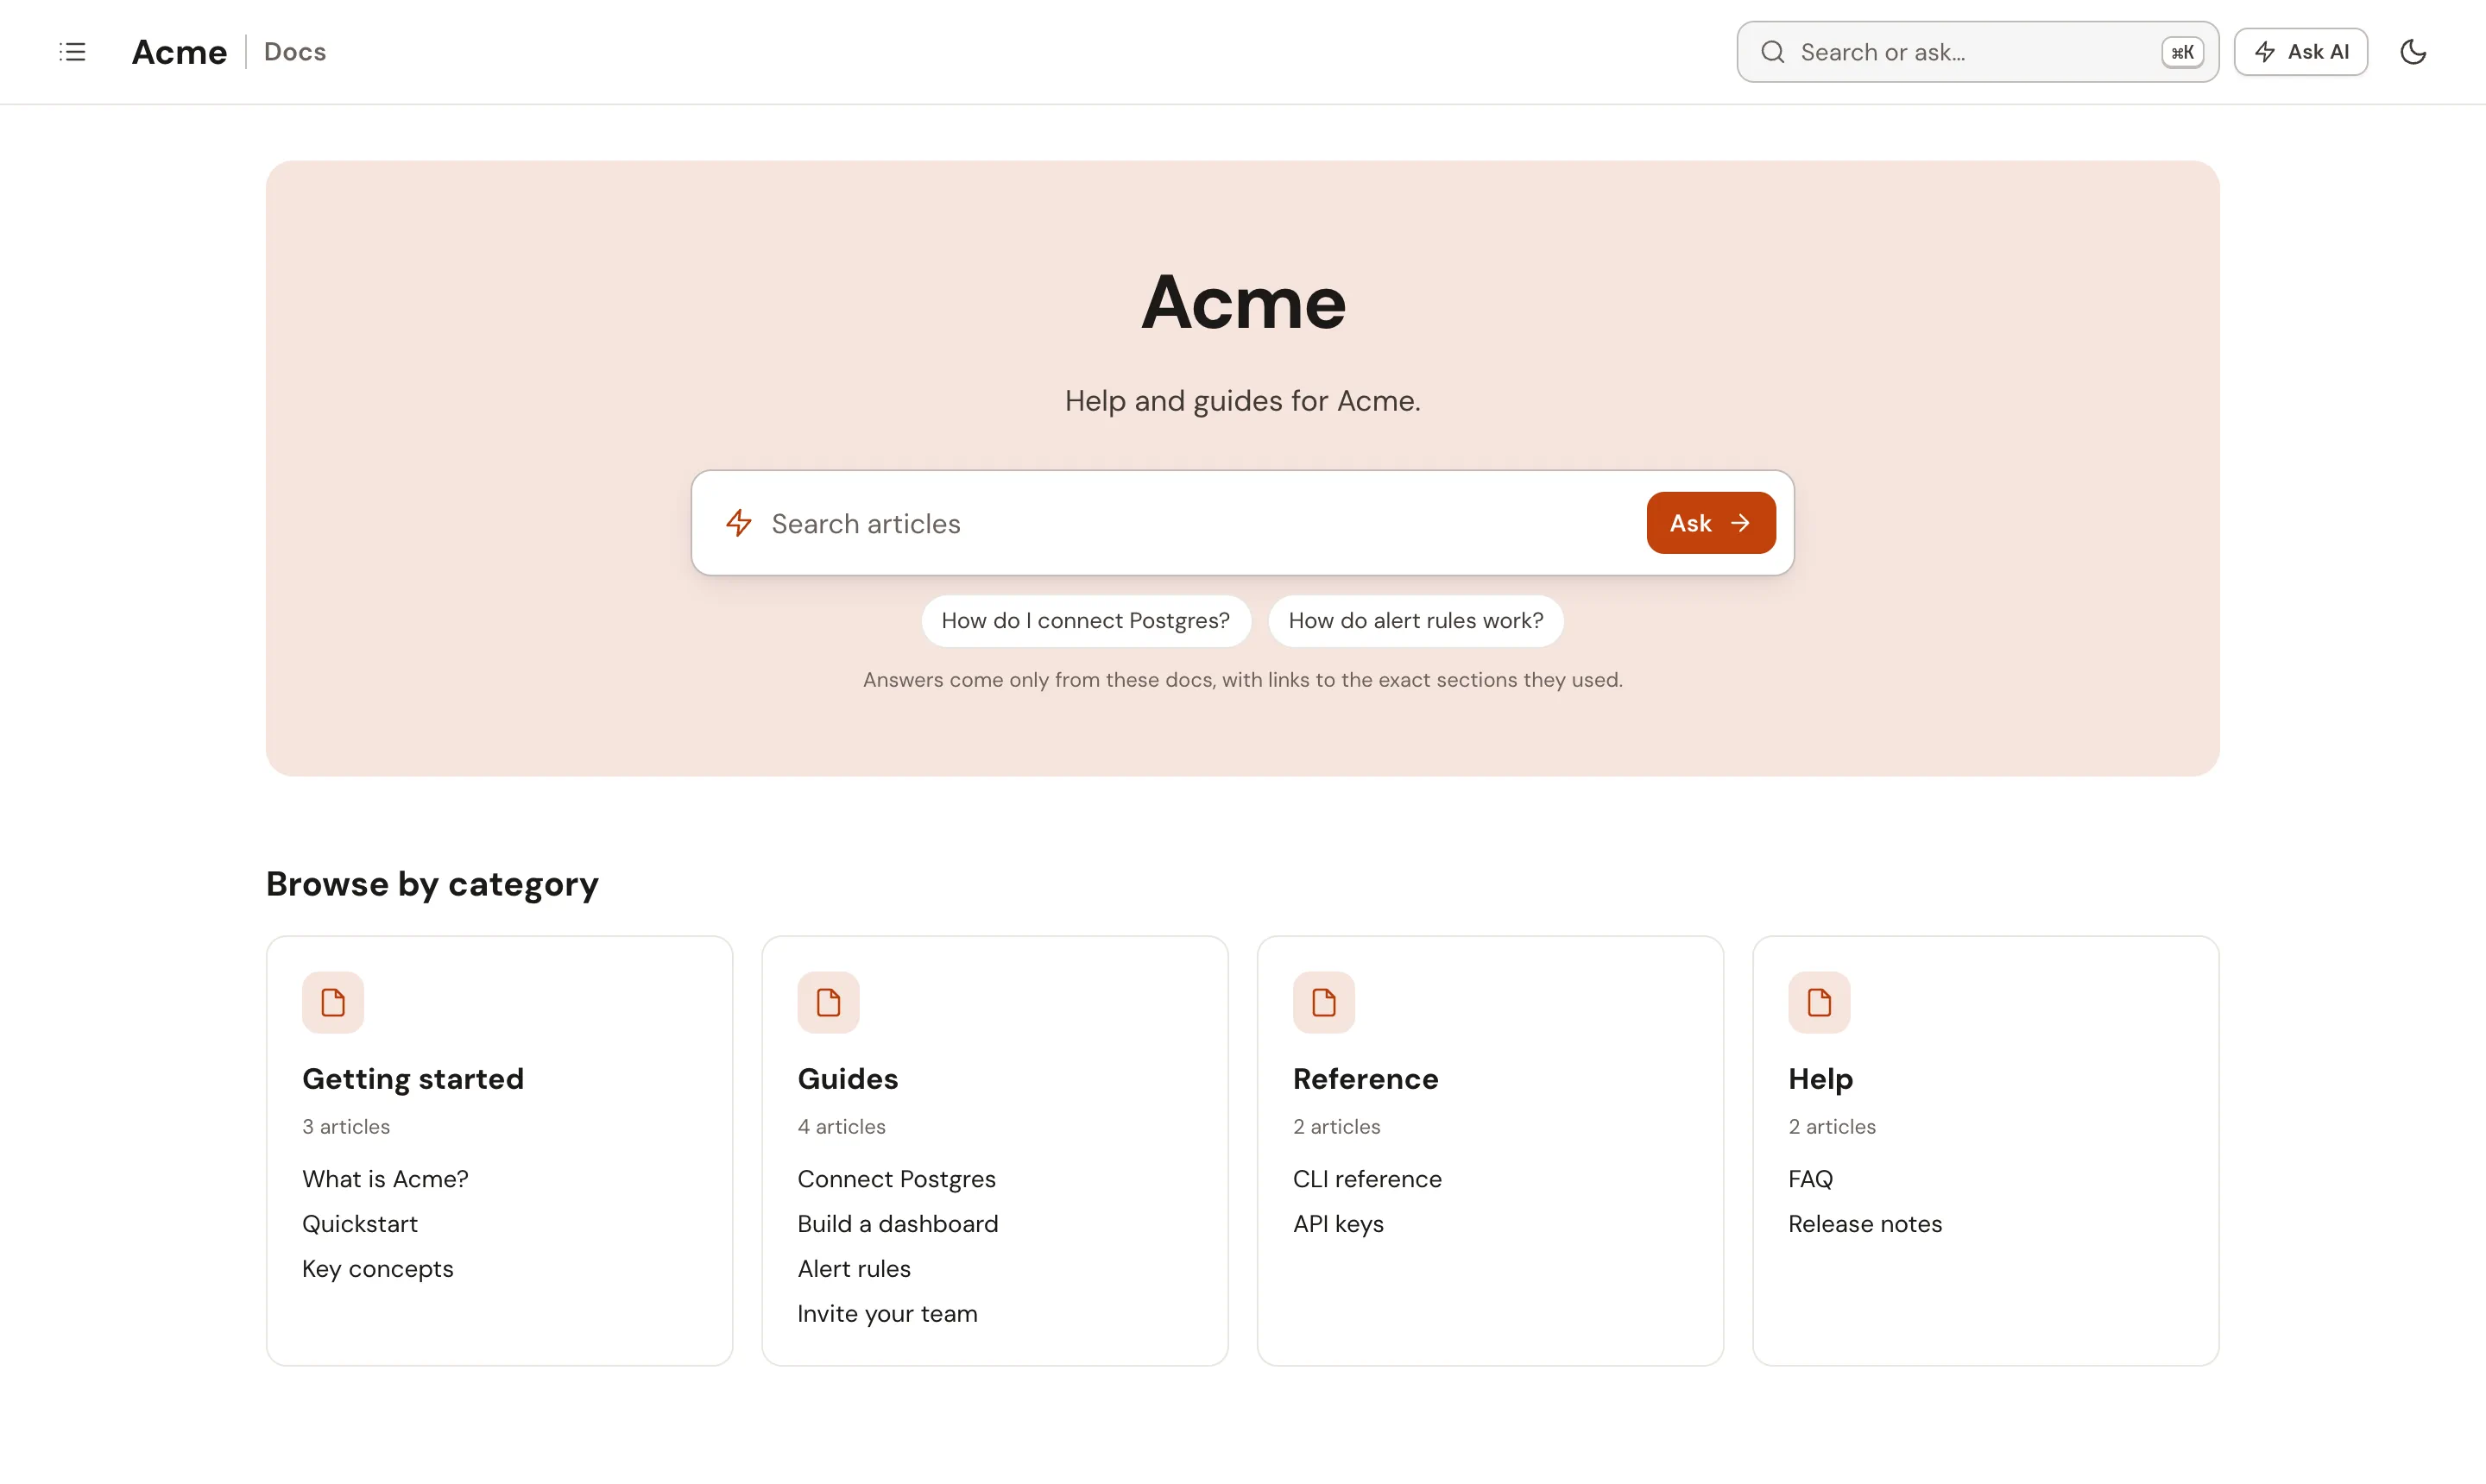Screen dimensions: 2486x1484
Task: Click the orange Ask button
Action: coord(1711,523)
